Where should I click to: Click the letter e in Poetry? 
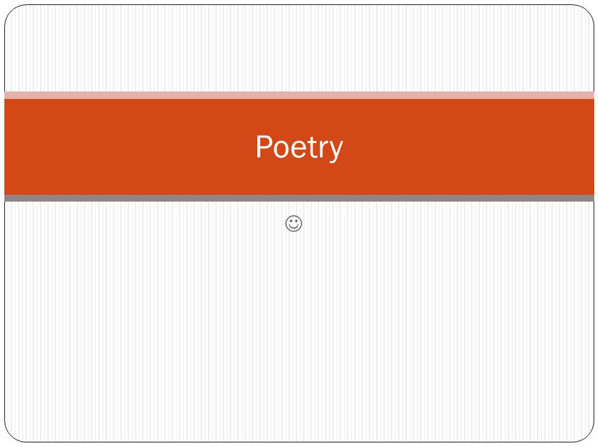pos(299,149)
